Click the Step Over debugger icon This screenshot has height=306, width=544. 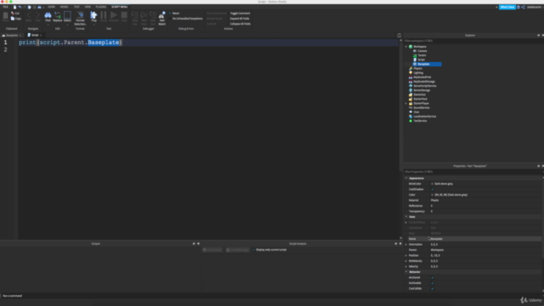coord(144,15)
